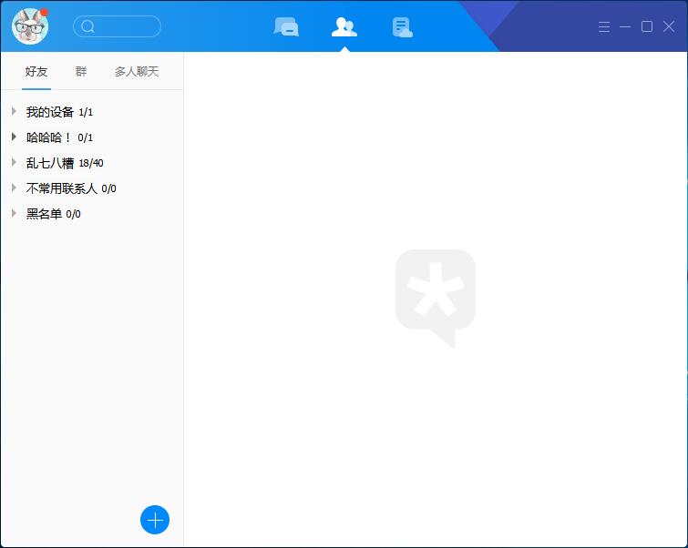Select the Contacts people icon
Image resolution: width=688 pixels, height=548 pixels.
(344, 27)
